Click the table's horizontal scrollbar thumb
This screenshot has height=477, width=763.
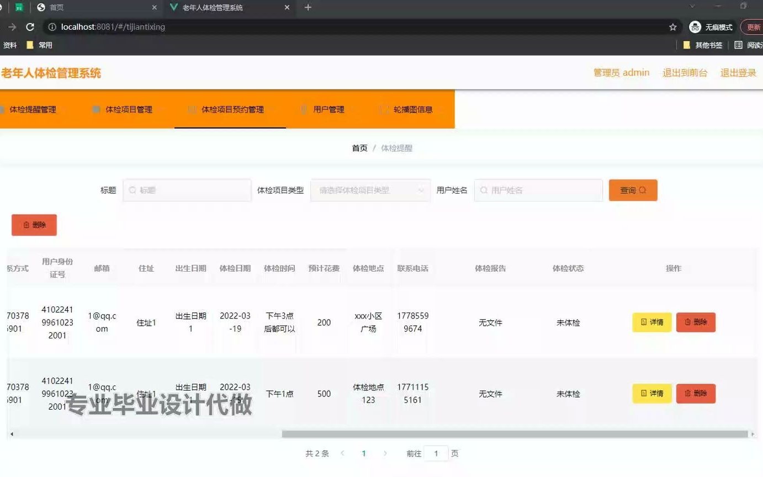[515, 434]
